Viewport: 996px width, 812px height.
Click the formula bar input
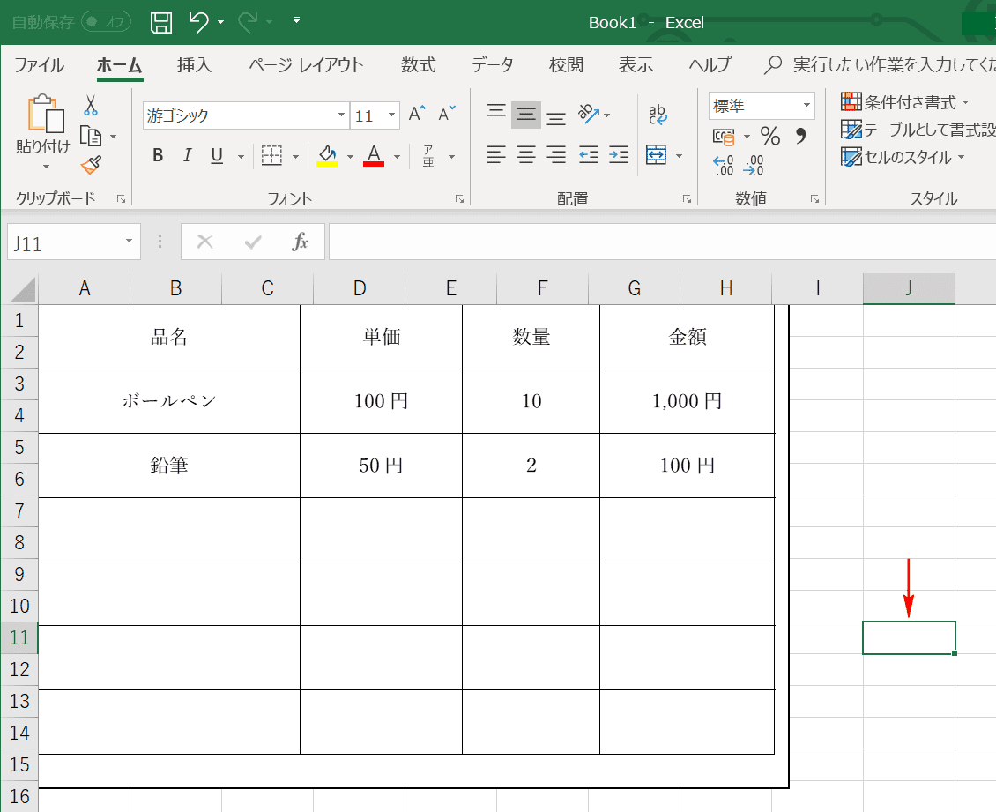coord(663,242)
